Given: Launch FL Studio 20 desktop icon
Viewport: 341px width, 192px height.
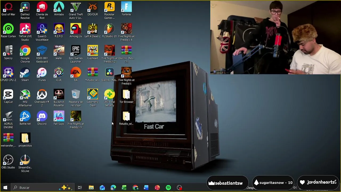Looking at the screenshot, I should [109, 31].
